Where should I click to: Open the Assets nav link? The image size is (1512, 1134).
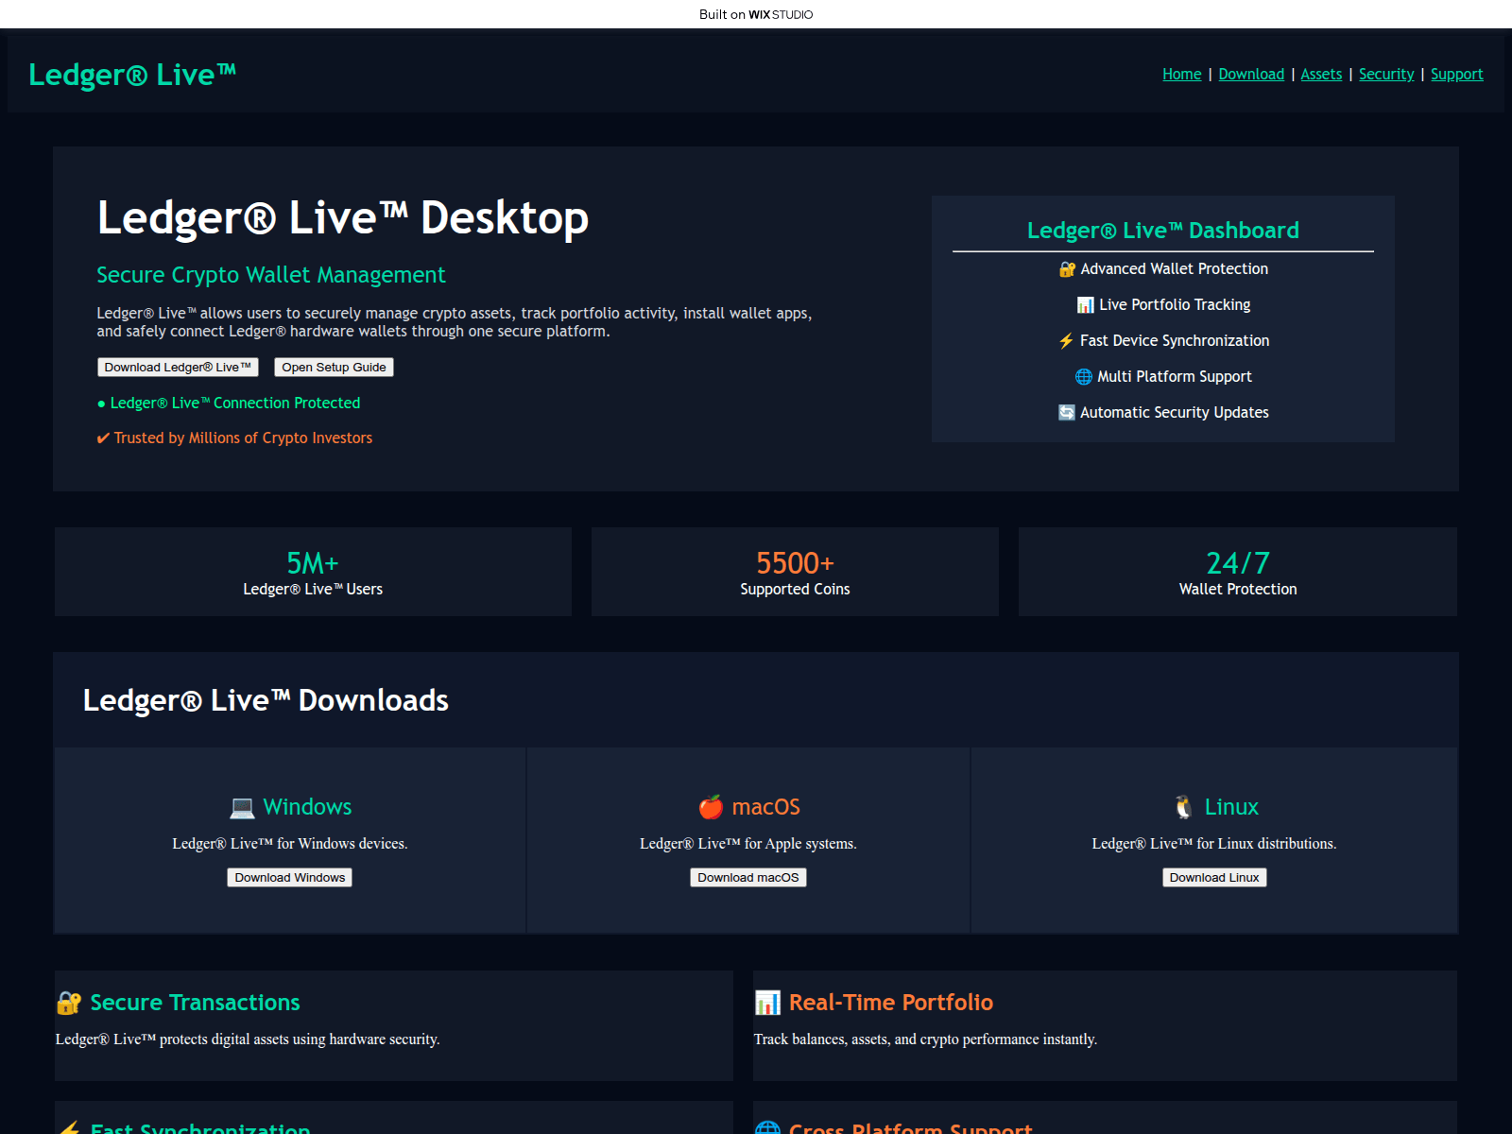pyautogui.click(x=1321, y=74)
